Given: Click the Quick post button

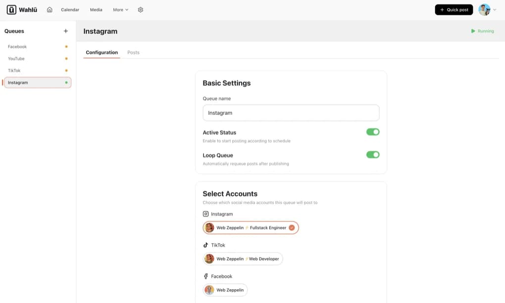Looking at the screenshot, I should pyautogui.click(x=454, y=9).
